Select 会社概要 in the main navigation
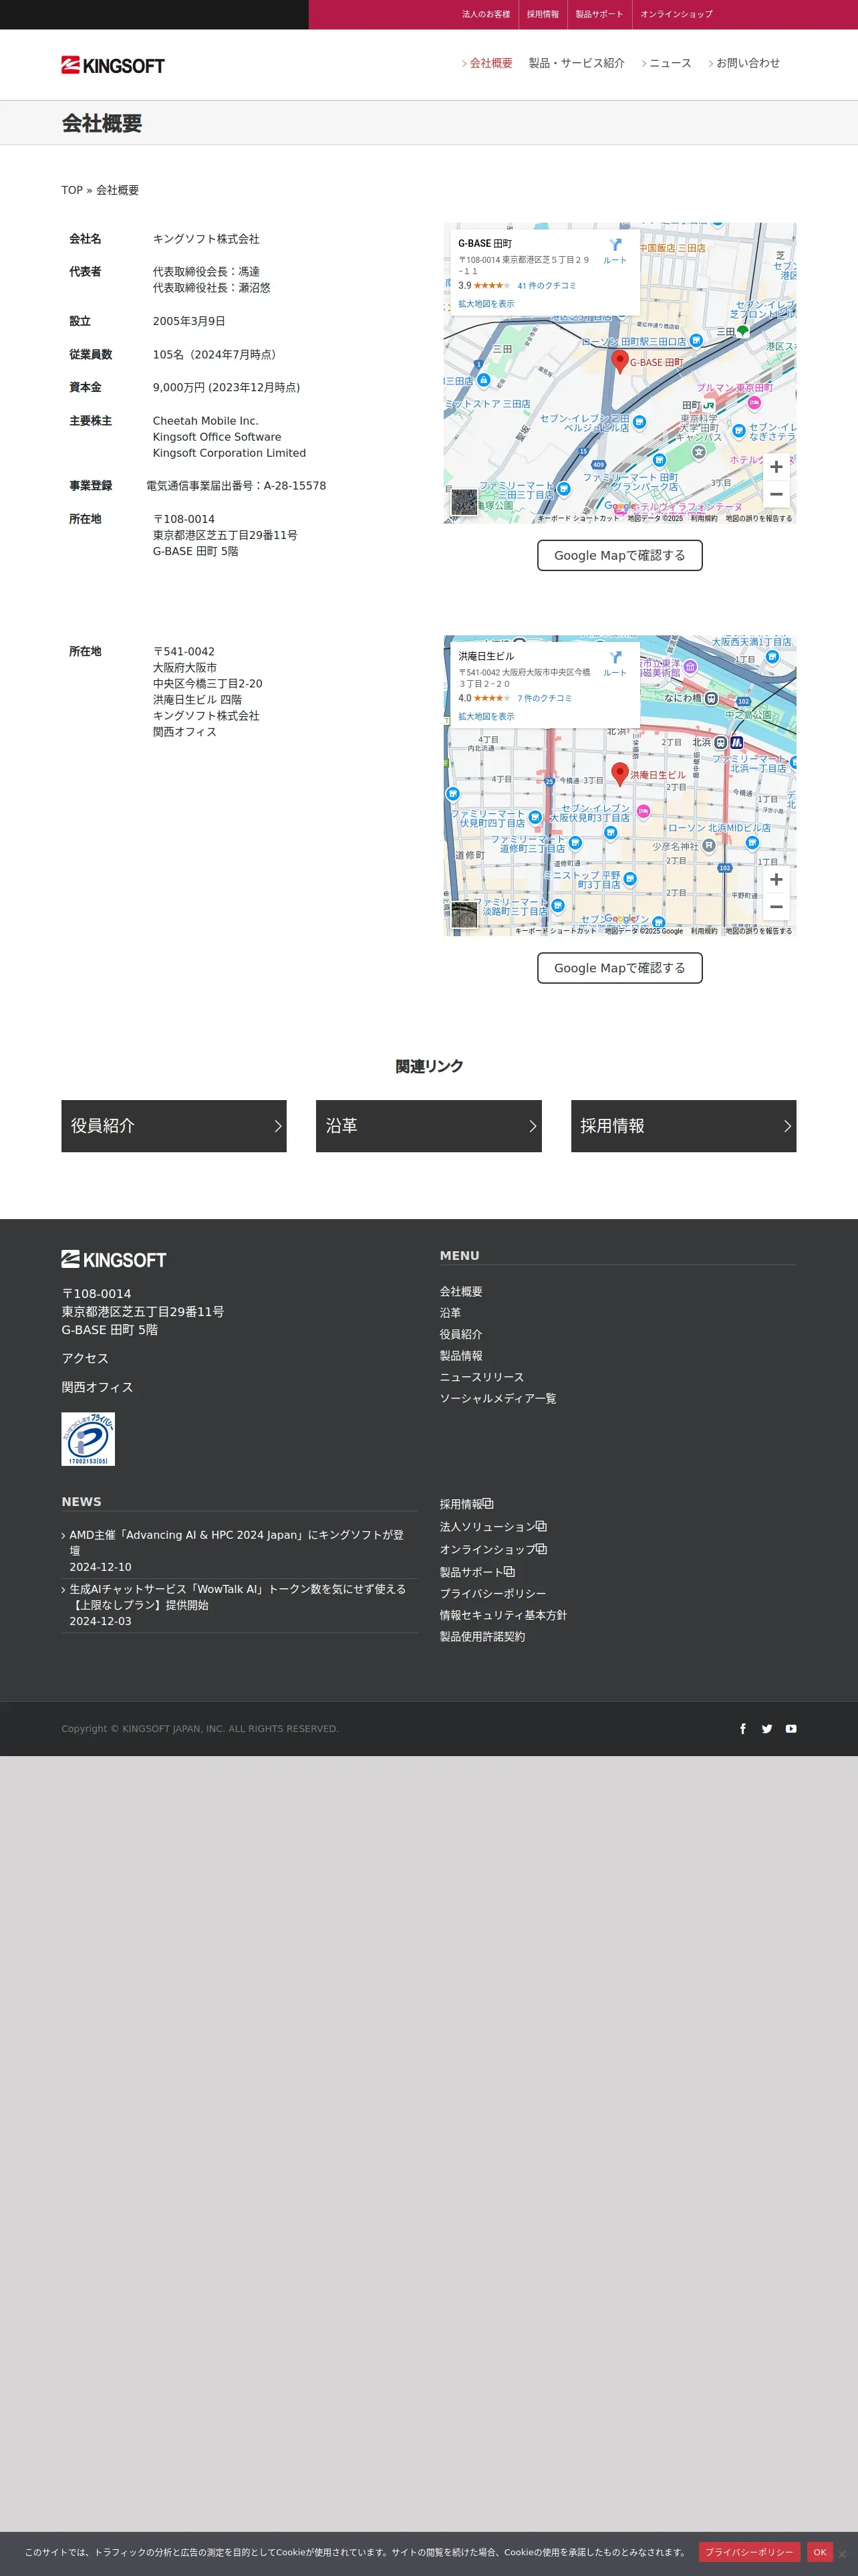This screenshot has width=858, height=2576. (x=490, y=63)
